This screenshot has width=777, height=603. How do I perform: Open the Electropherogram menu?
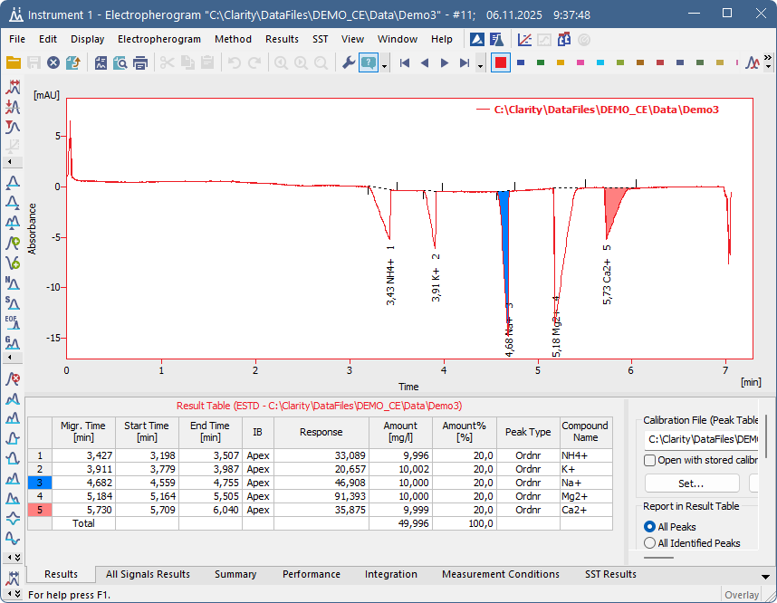coord(159,39)
